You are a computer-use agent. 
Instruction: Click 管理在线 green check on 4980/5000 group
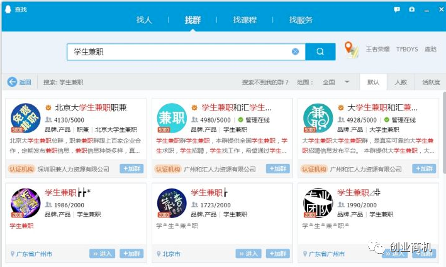[241, 119]
